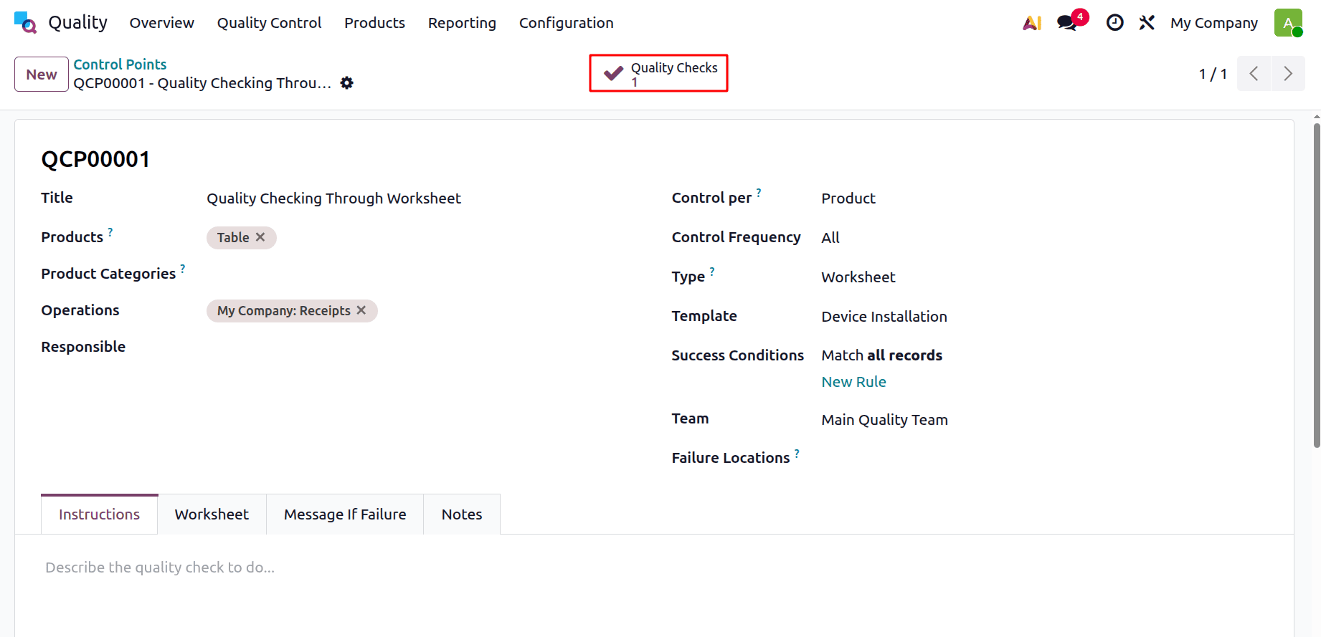Screen dimensions: 1321x637
Task: Remove the Table product tag
Action: [260, 237]
